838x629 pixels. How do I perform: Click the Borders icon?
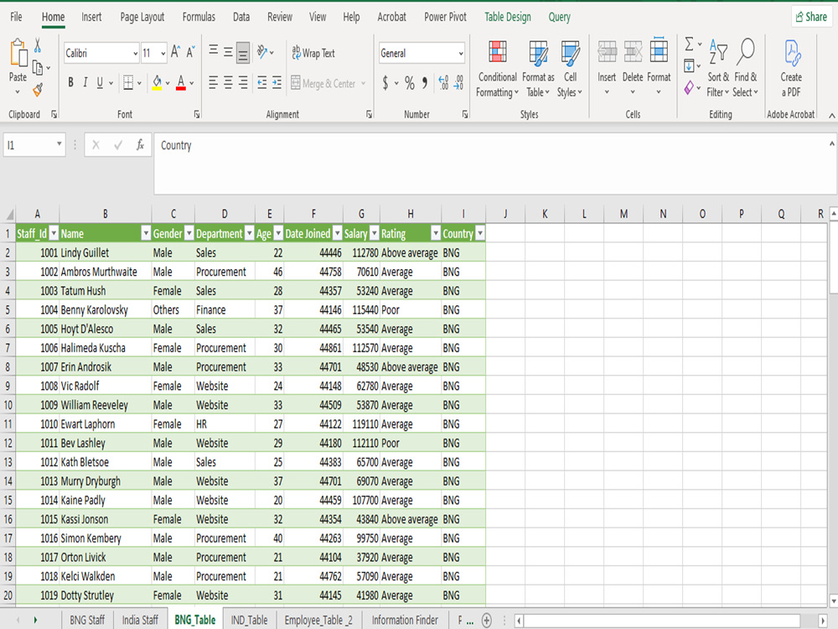128,82
